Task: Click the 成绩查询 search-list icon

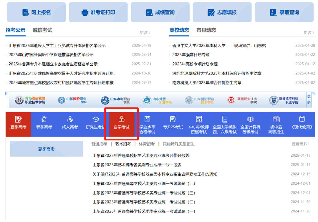Action: click(x=149, y=13)
